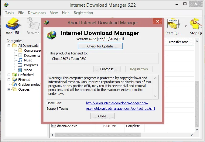Image resolution: width=205 pixels, height=142 pixels.
Task: Select the Programs category icon
Action: coord(20,65)
